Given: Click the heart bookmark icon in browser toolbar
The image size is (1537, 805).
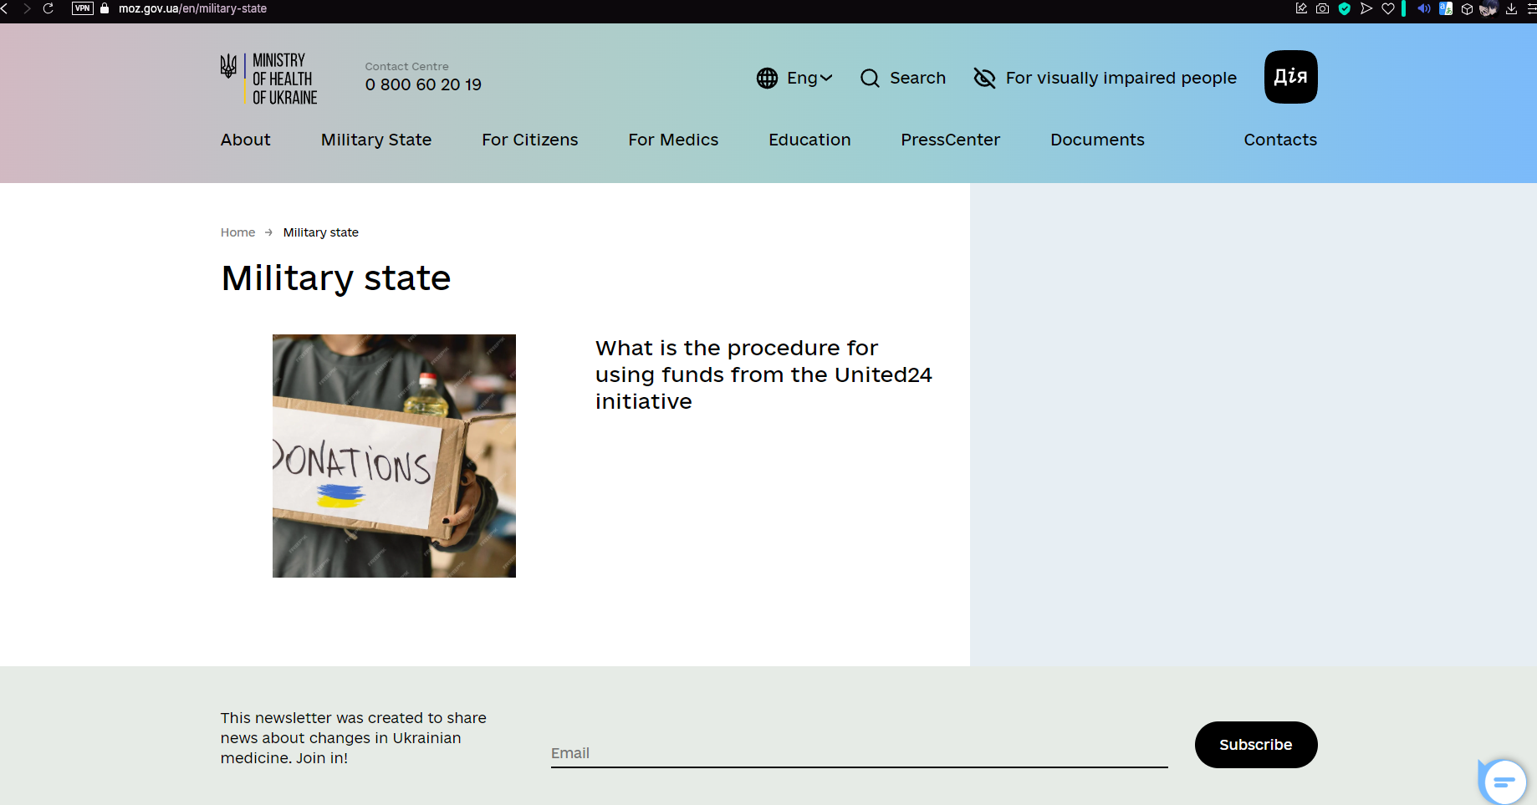Looking at the screenshot, I should pos(1388,8).
